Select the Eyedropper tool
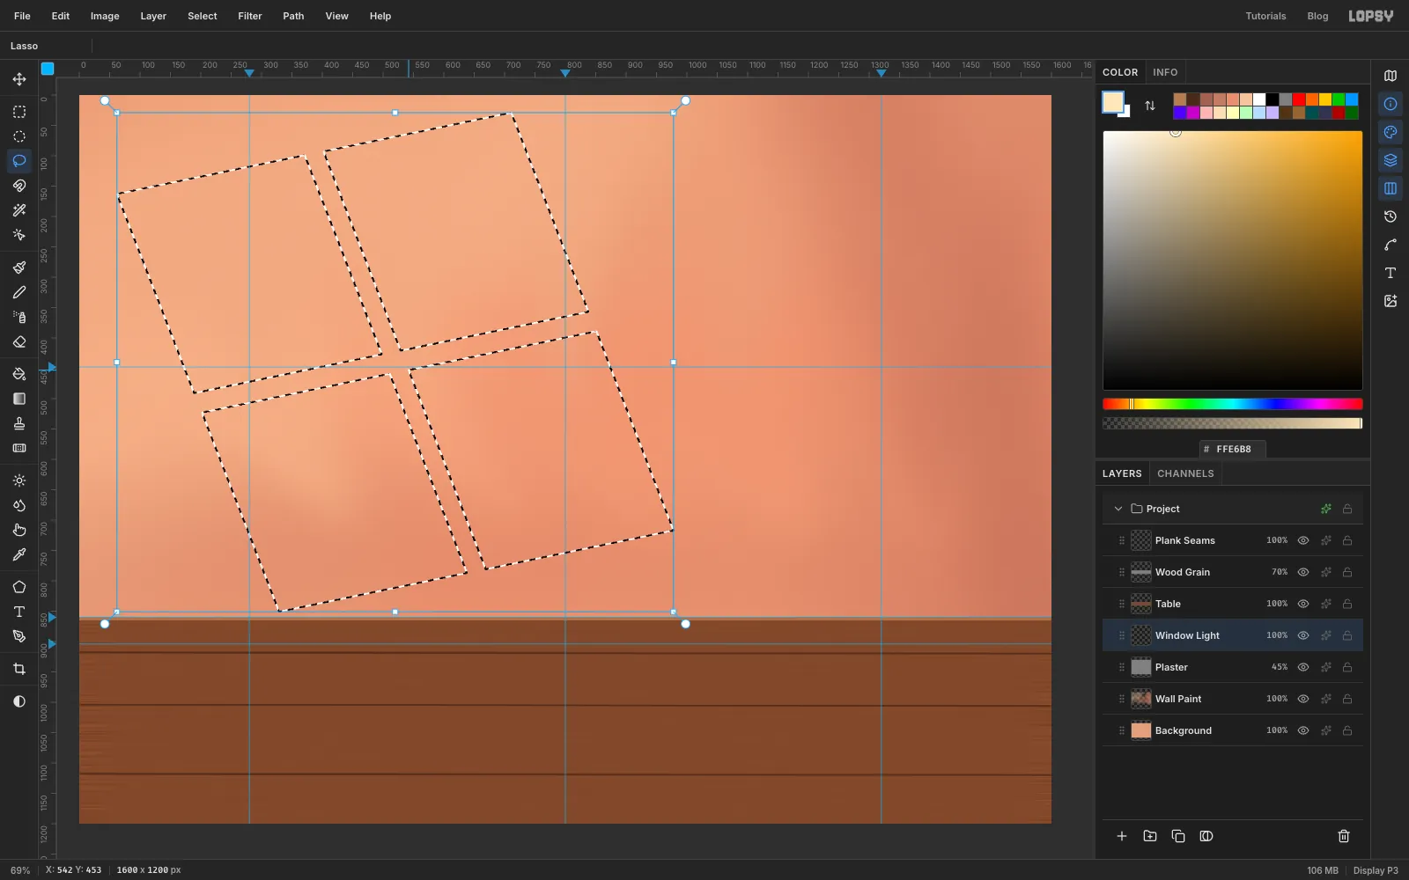The image size is (1409, 880). [x=19, y=554]
